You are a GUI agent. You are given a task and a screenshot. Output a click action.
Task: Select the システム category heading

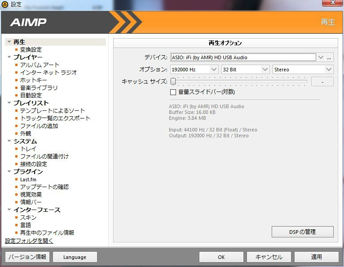pos(25,141)
